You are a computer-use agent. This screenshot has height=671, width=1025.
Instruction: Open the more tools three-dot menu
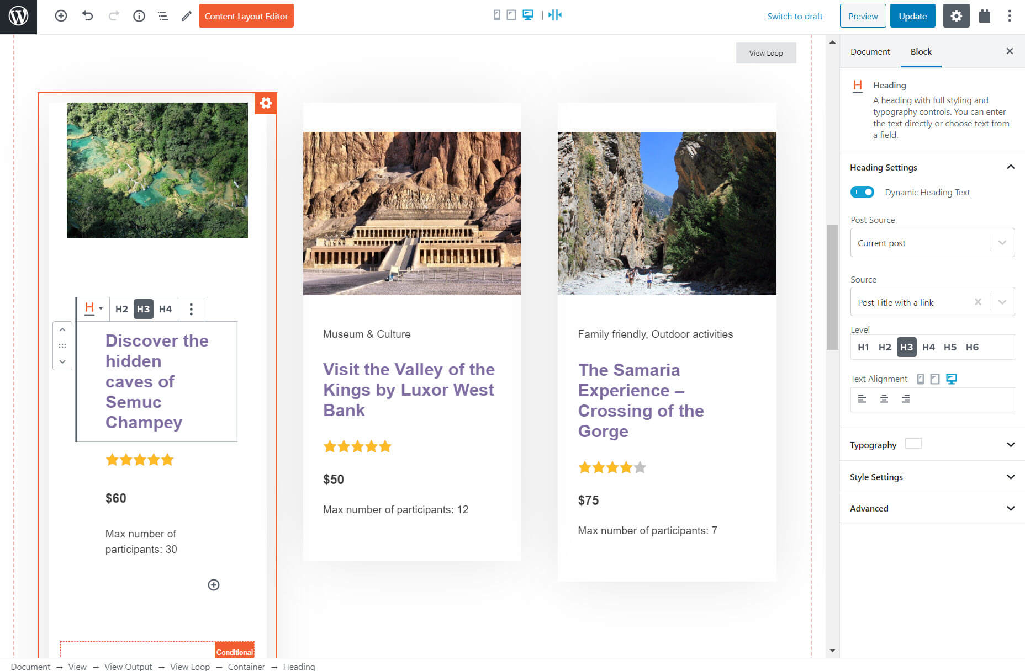point(1010,16)
